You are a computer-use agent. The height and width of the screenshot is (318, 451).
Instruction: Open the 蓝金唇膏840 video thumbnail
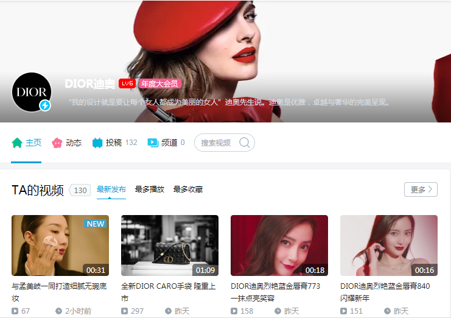pyautogui.click(x=389, y=246)
